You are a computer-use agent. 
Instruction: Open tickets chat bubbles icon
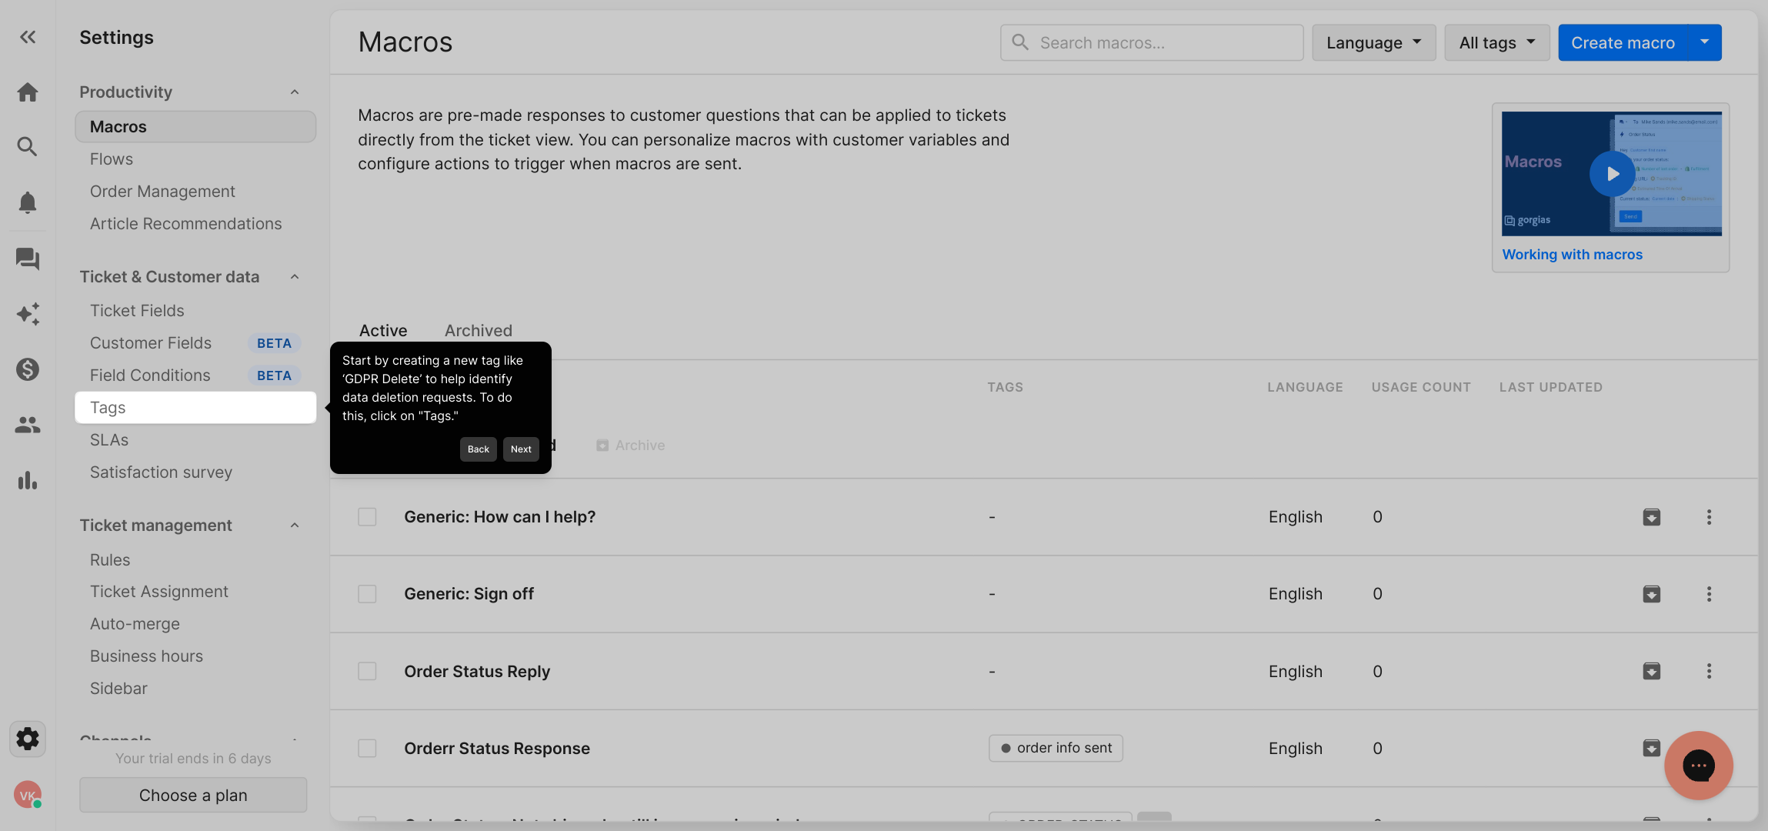[28, 259]
